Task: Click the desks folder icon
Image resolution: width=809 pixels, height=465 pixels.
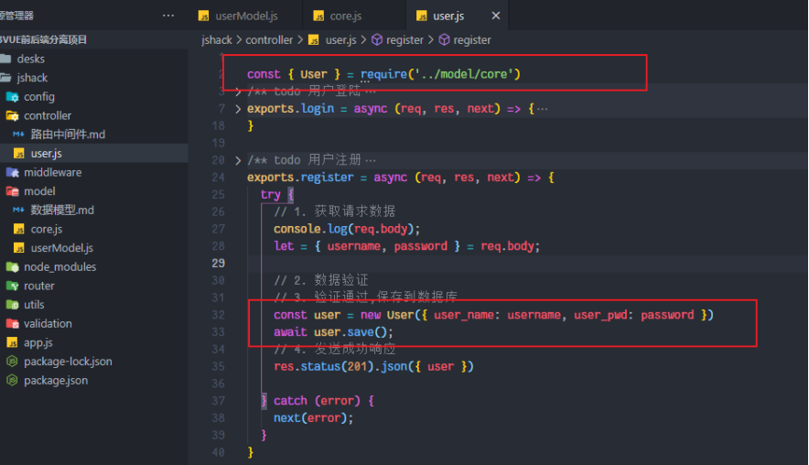Action: coord(5,59)
